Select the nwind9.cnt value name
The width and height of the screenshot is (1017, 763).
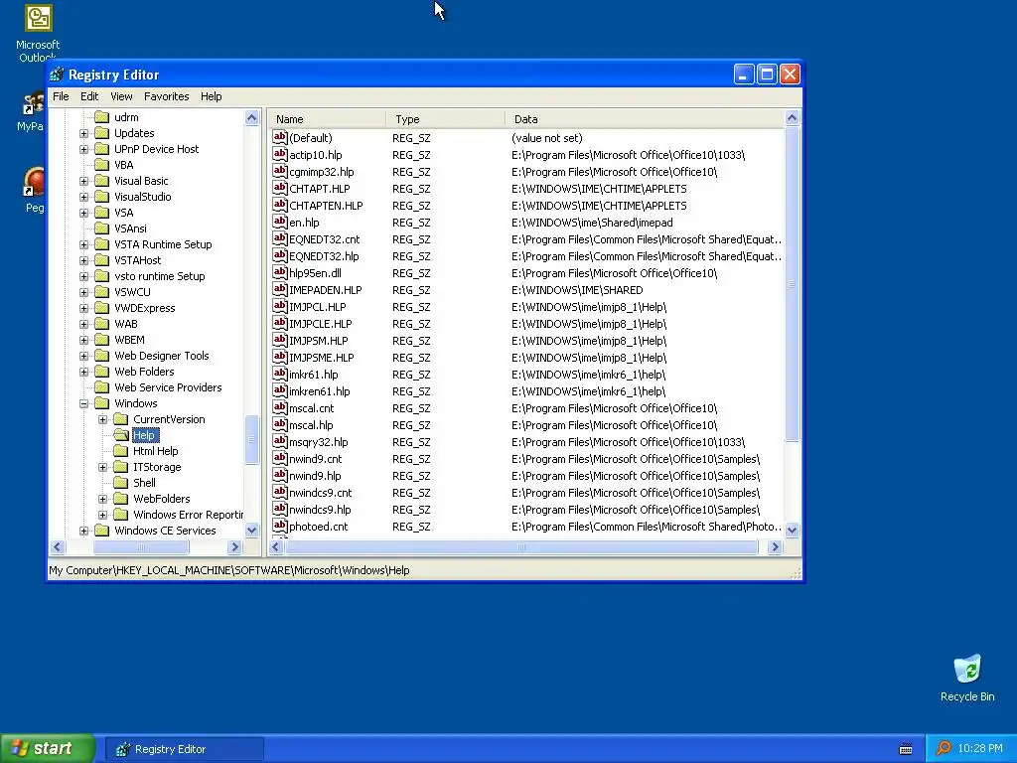click(315, 459)
